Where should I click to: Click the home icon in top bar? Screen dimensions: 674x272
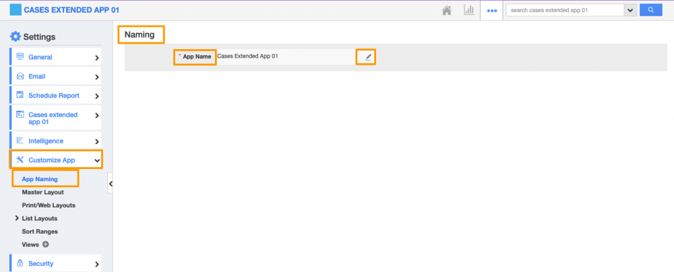pos(446,10)
